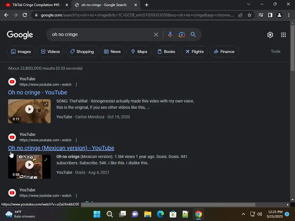Open File Explorer from the taskbar
The image size is (295, 221).
[148, 214]
